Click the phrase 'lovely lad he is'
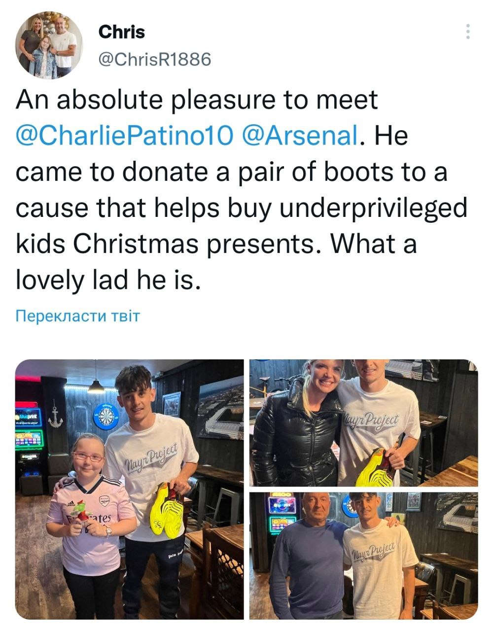 [107, 281]
